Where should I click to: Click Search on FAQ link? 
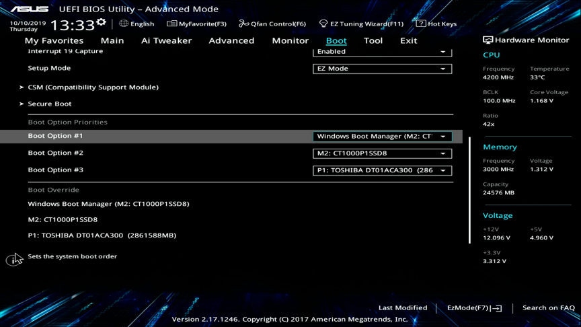point(549,307)
